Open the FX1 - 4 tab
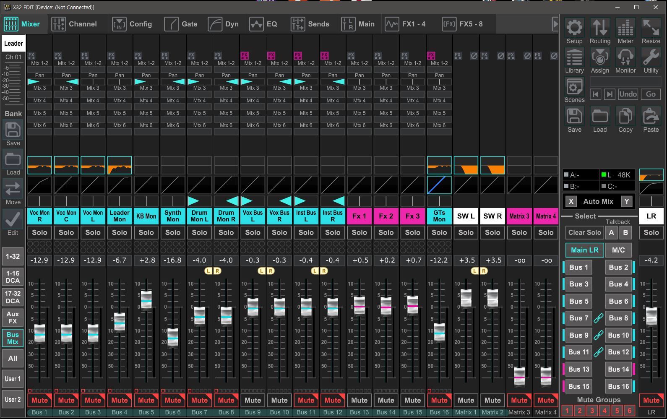Image resolution: width=667 pixels, height=419 pixels. coord(406,24)
